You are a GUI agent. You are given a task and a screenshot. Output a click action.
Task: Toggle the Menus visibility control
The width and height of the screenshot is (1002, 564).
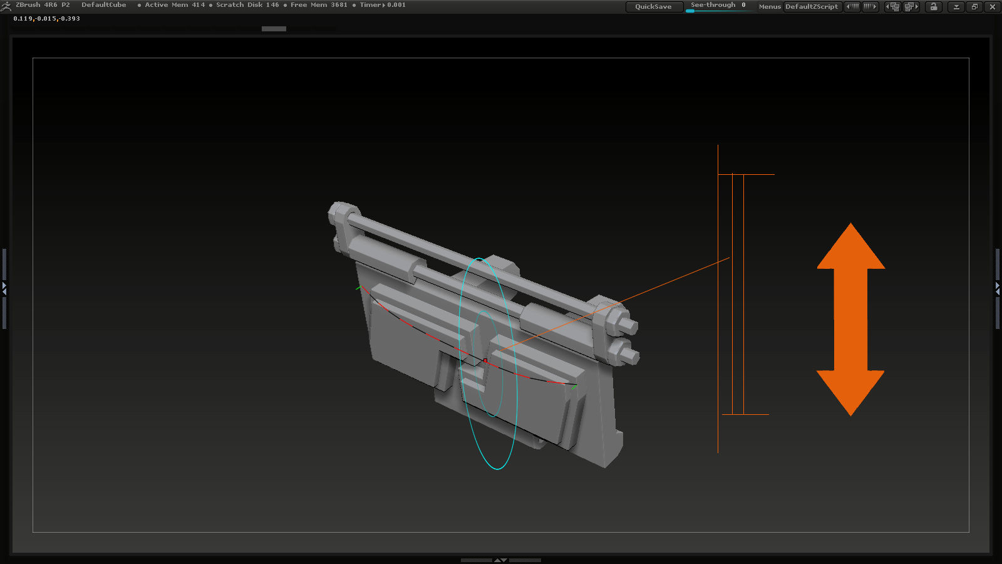click(769, 7)
